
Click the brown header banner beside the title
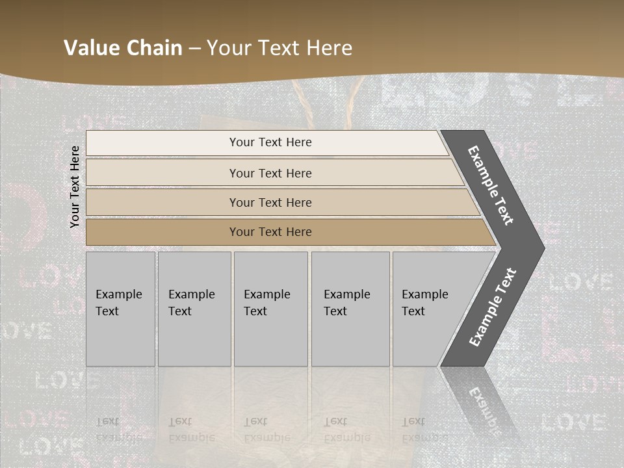487,39
